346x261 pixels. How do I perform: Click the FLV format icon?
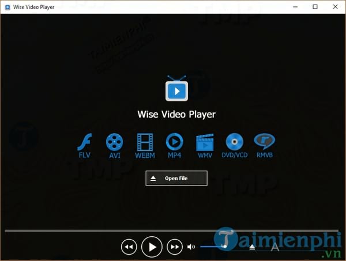[85, 142]
